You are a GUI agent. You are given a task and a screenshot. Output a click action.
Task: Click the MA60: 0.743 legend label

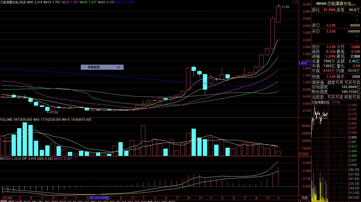click(x=106, y=2)
